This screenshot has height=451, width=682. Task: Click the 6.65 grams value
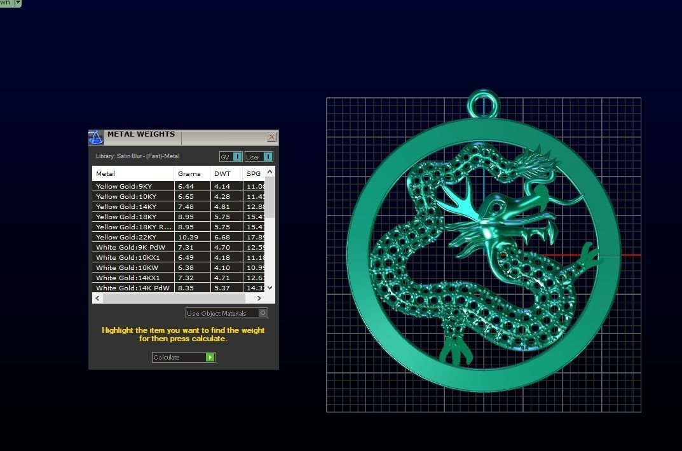pos(186,196)
